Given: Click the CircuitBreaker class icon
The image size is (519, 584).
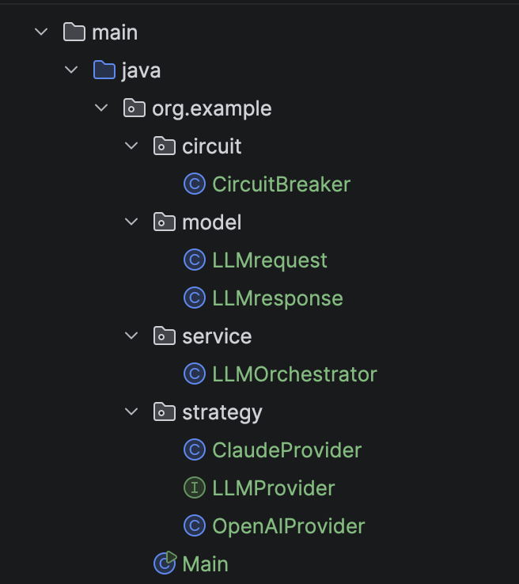Looking at the screenshot, I should 195,184.
